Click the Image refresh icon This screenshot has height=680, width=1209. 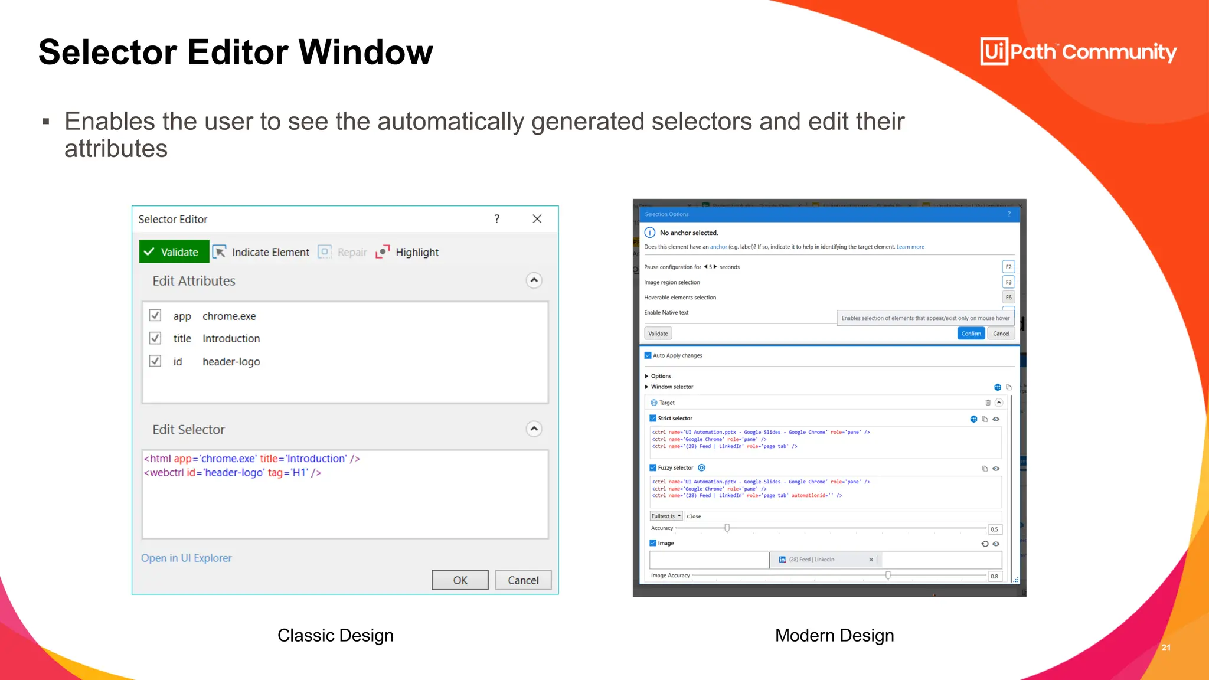(x=985, y=544)
